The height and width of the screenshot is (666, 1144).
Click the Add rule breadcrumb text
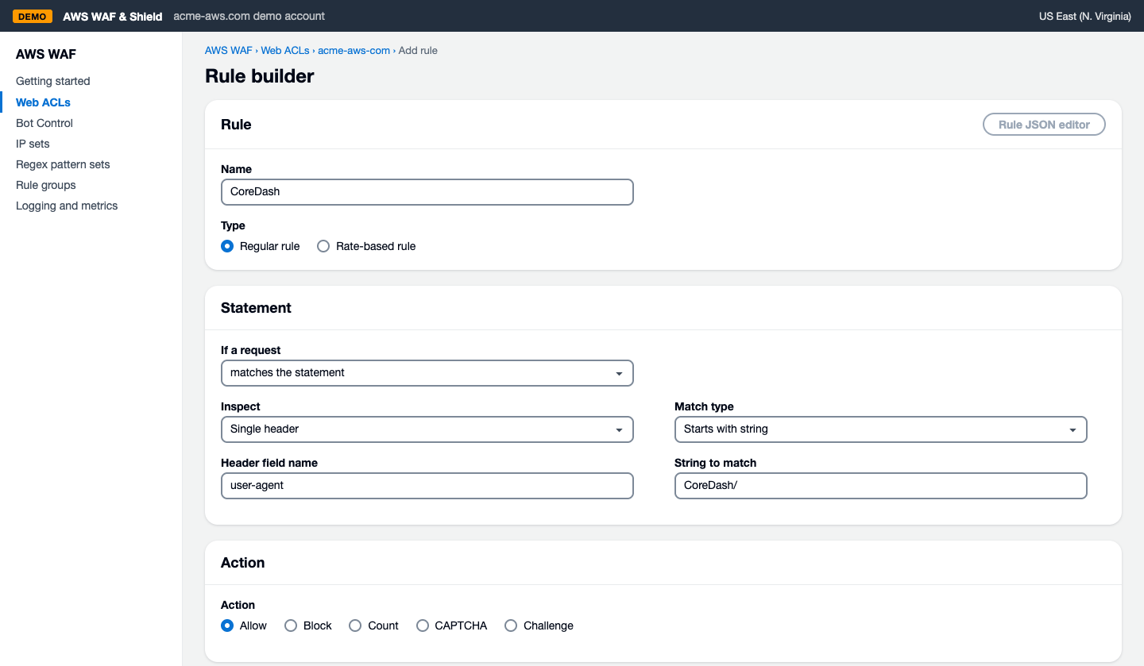[418, 51]
